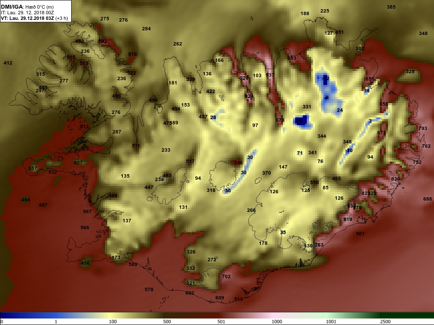Click the map value '609'
434x325 pixels.
pos(220,298)
